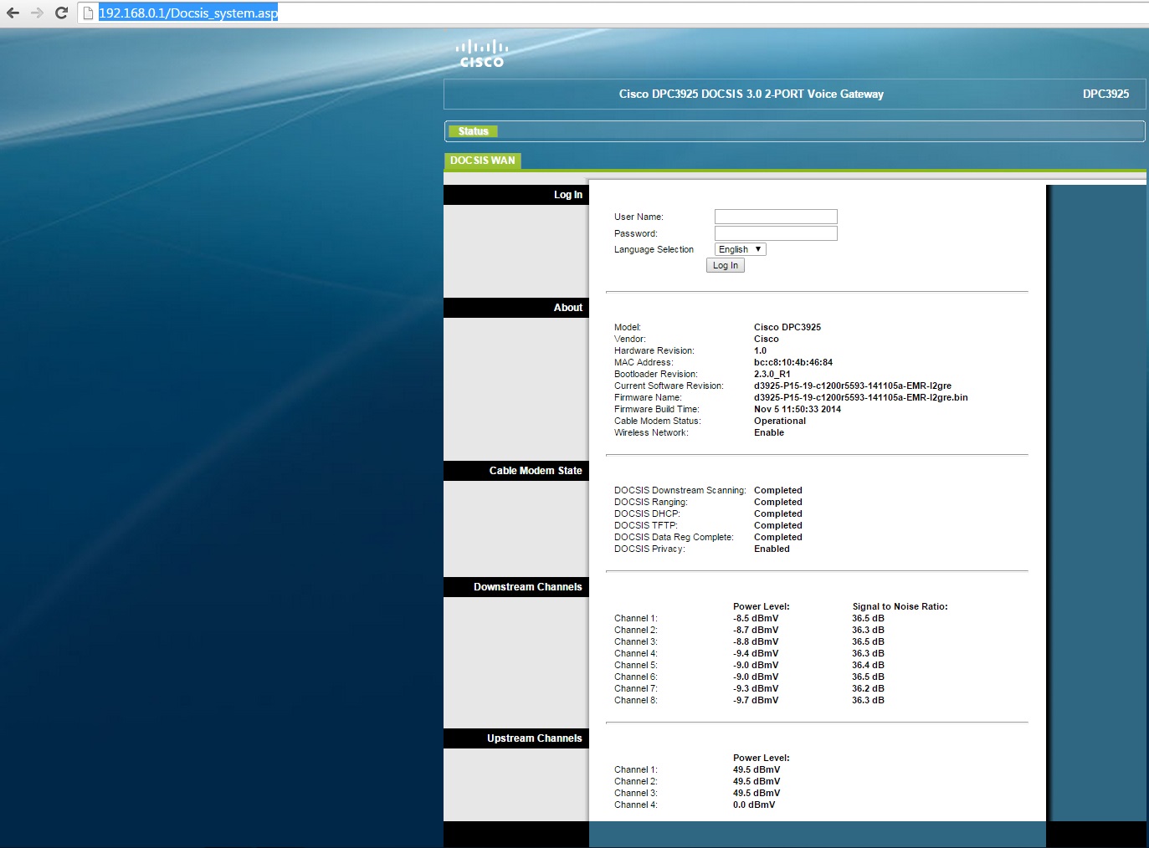Click the Cisco logo

482,54
